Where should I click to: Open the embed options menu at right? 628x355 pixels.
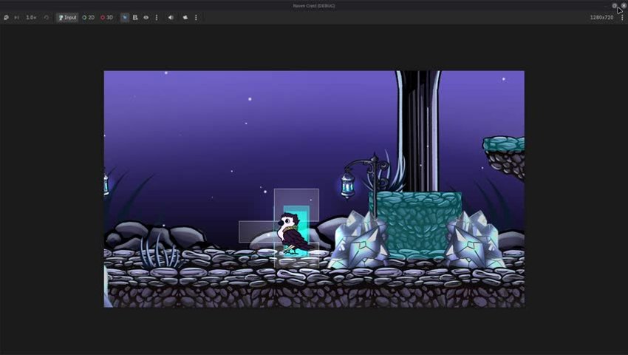[x=622, y=18]
